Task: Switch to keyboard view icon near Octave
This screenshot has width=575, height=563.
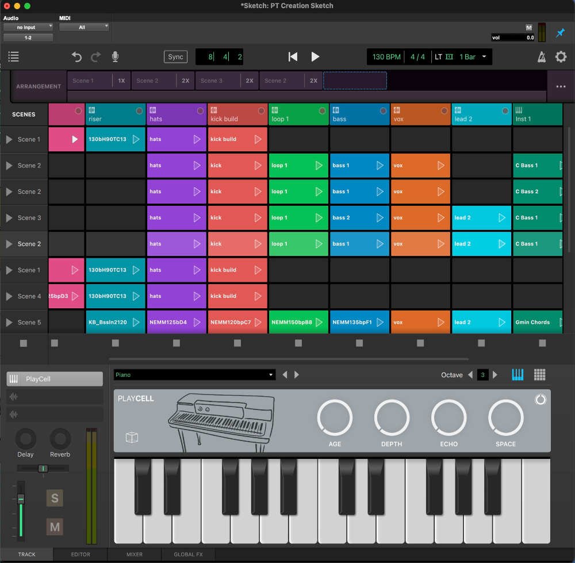Action: [517, 374]
